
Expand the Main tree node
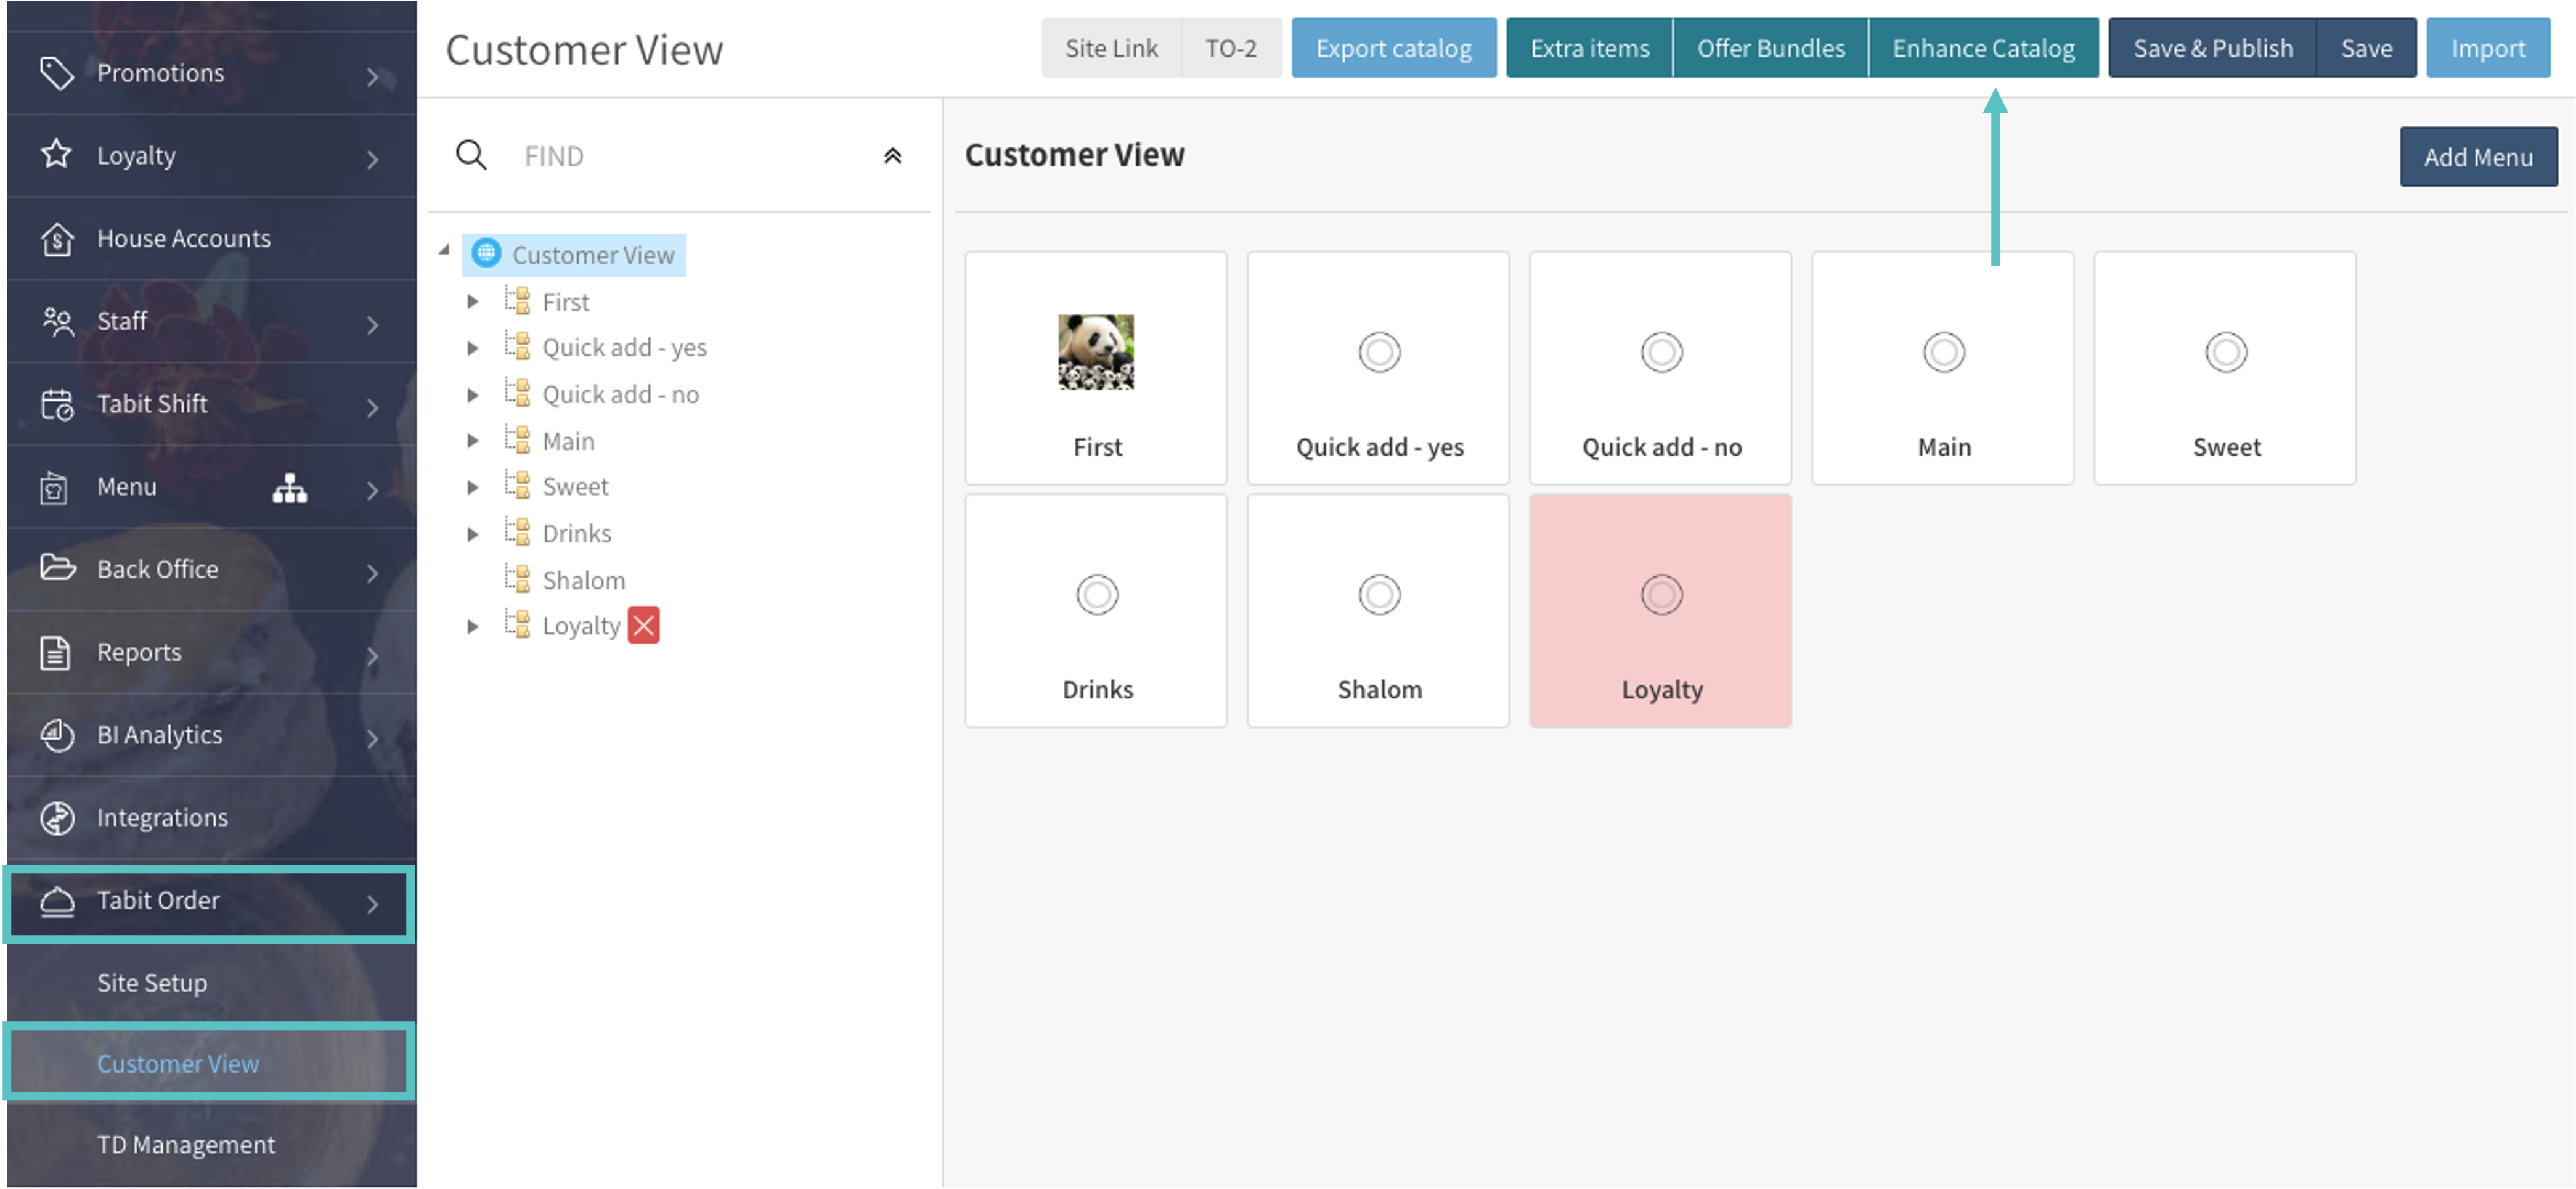pyautogui.click(x=473, y=441)
